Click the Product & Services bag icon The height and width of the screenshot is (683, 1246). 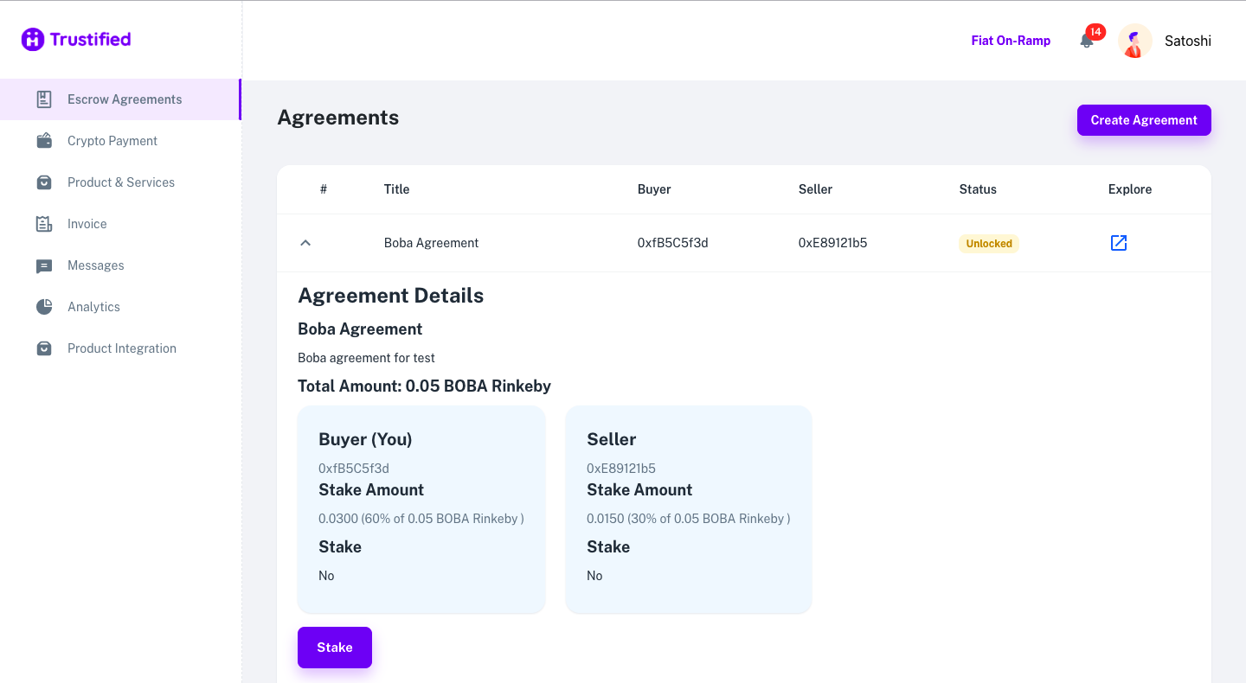44,182
